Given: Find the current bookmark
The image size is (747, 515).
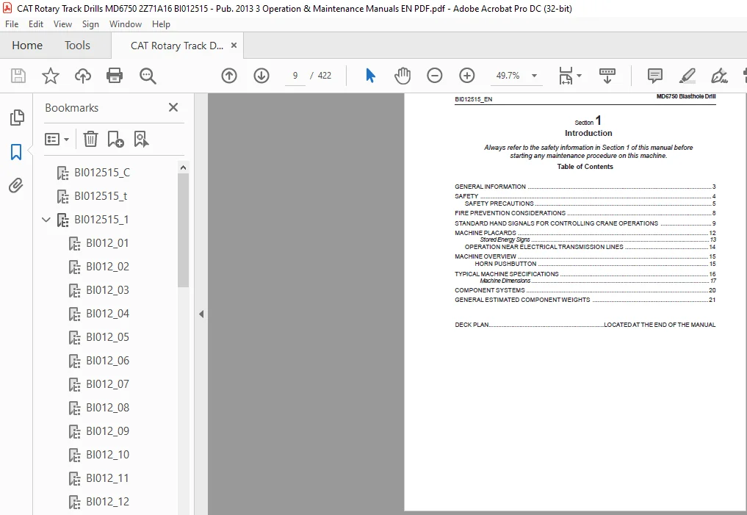Looking at the screenshot, I should pyautogui.click(x=141, y=139).
